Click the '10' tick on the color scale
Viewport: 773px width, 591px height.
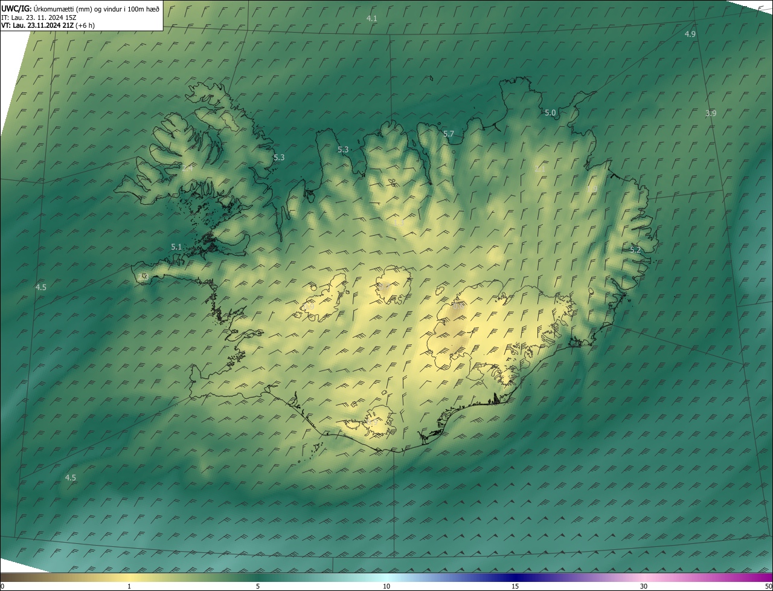pyautogui.click(x=386, y=587)
